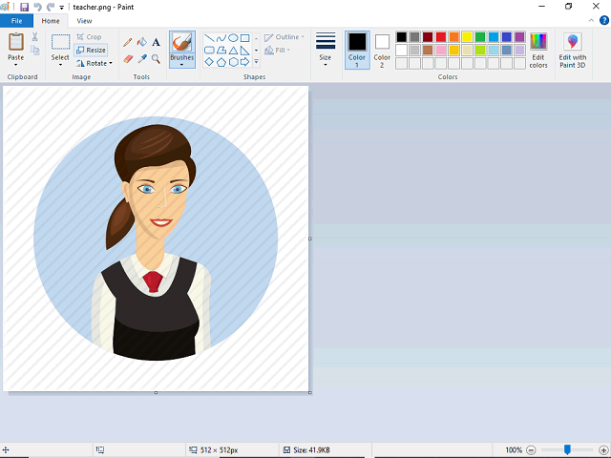The image size is (611, 458).
Task: Click the Copy icon in Clipboard group
Action: tap(35, 51)
